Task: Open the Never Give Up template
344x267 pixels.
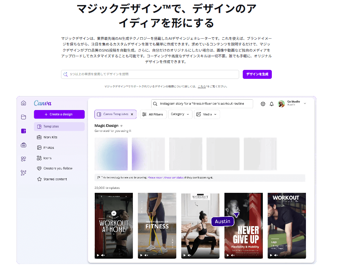Action: 243,225
